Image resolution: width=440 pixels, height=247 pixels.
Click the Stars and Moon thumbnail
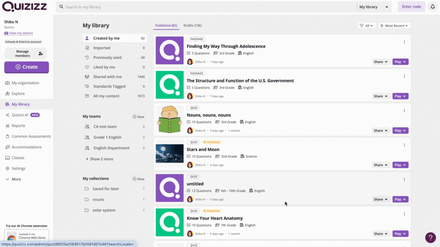(x=170, y=153)
